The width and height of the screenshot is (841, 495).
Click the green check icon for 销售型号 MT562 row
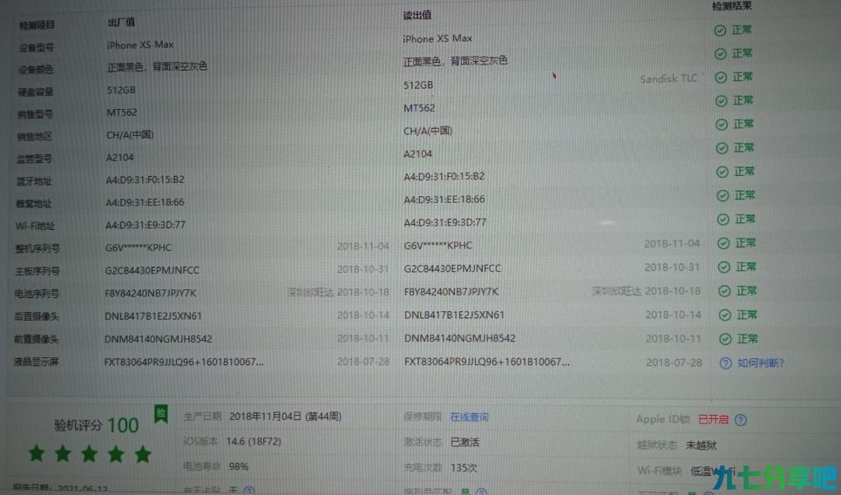coord(722,101)
